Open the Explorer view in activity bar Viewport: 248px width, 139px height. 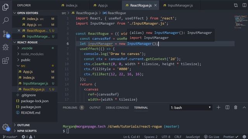pos(5,7)
